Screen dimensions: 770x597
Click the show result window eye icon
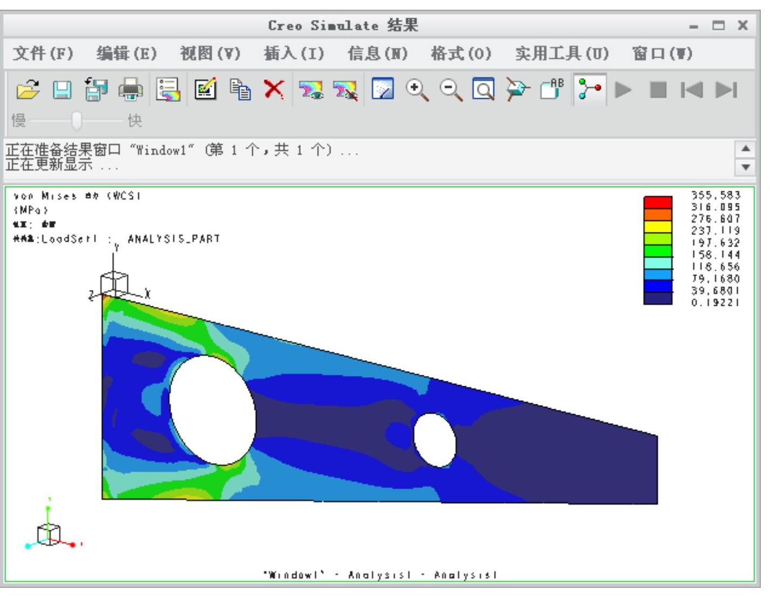point(310,90)
